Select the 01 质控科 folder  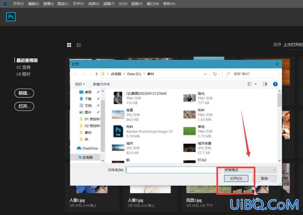pos(90,119)
